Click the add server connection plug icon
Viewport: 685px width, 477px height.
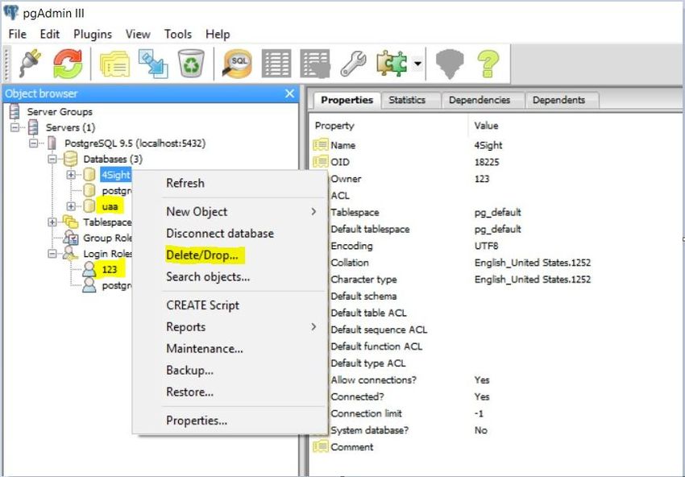coord(29,64)
